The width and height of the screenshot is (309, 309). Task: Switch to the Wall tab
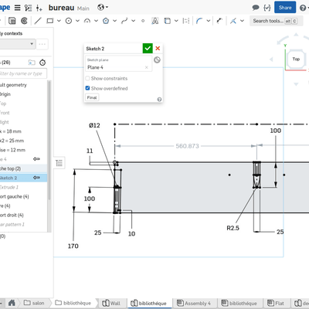[x=111, y=303]
